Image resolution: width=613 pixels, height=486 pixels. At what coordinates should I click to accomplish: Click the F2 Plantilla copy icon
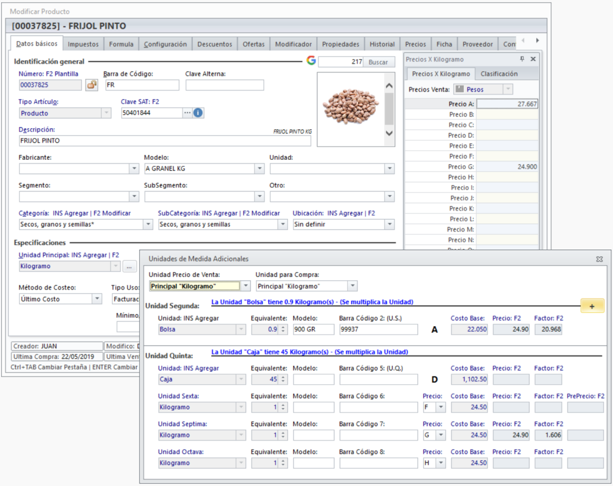[x=92, y=85]
